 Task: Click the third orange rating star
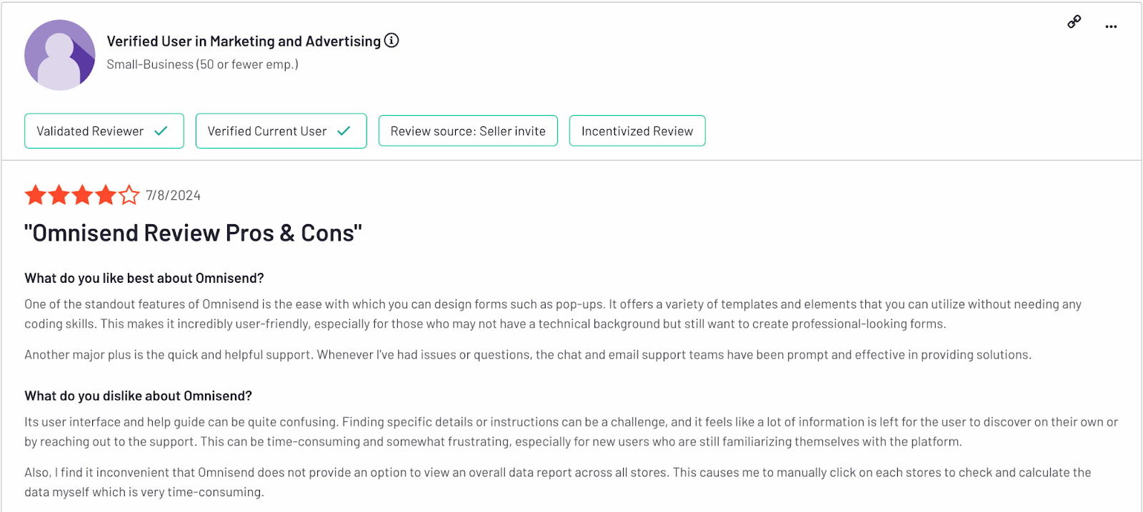tap(83, 194)
